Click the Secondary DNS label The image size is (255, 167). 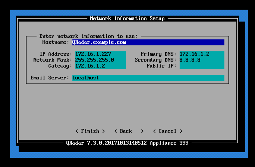tap(155, 60)
